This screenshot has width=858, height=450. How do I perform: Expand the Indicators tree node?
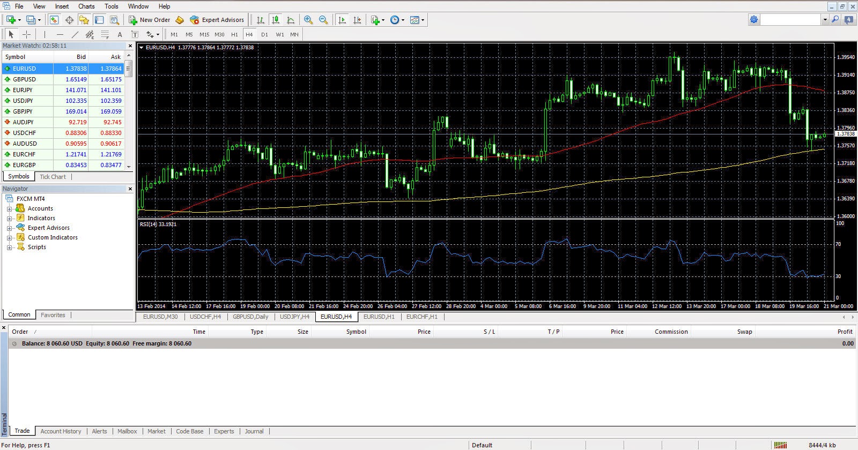tap(9, 218)
